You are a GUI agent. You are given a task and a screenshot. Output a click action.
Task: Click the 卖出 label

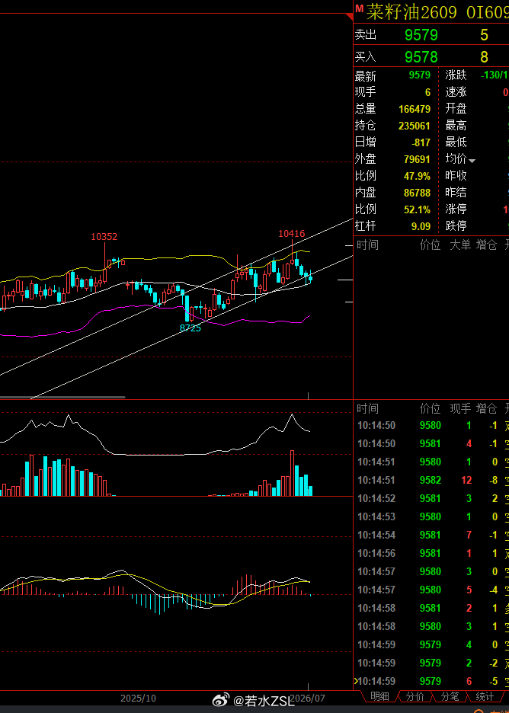(x=366, y=34)
